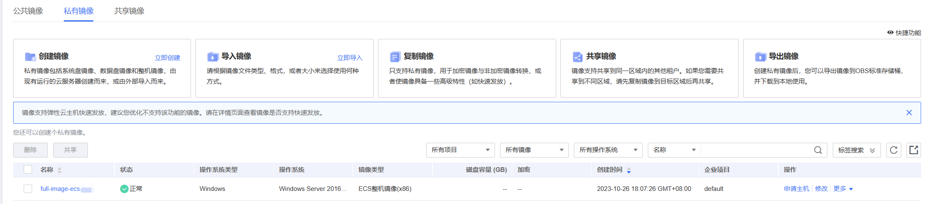This screenshot has width=927, height=204.
Task: Close the blue notice banner
Action: (x=909, y=113)
